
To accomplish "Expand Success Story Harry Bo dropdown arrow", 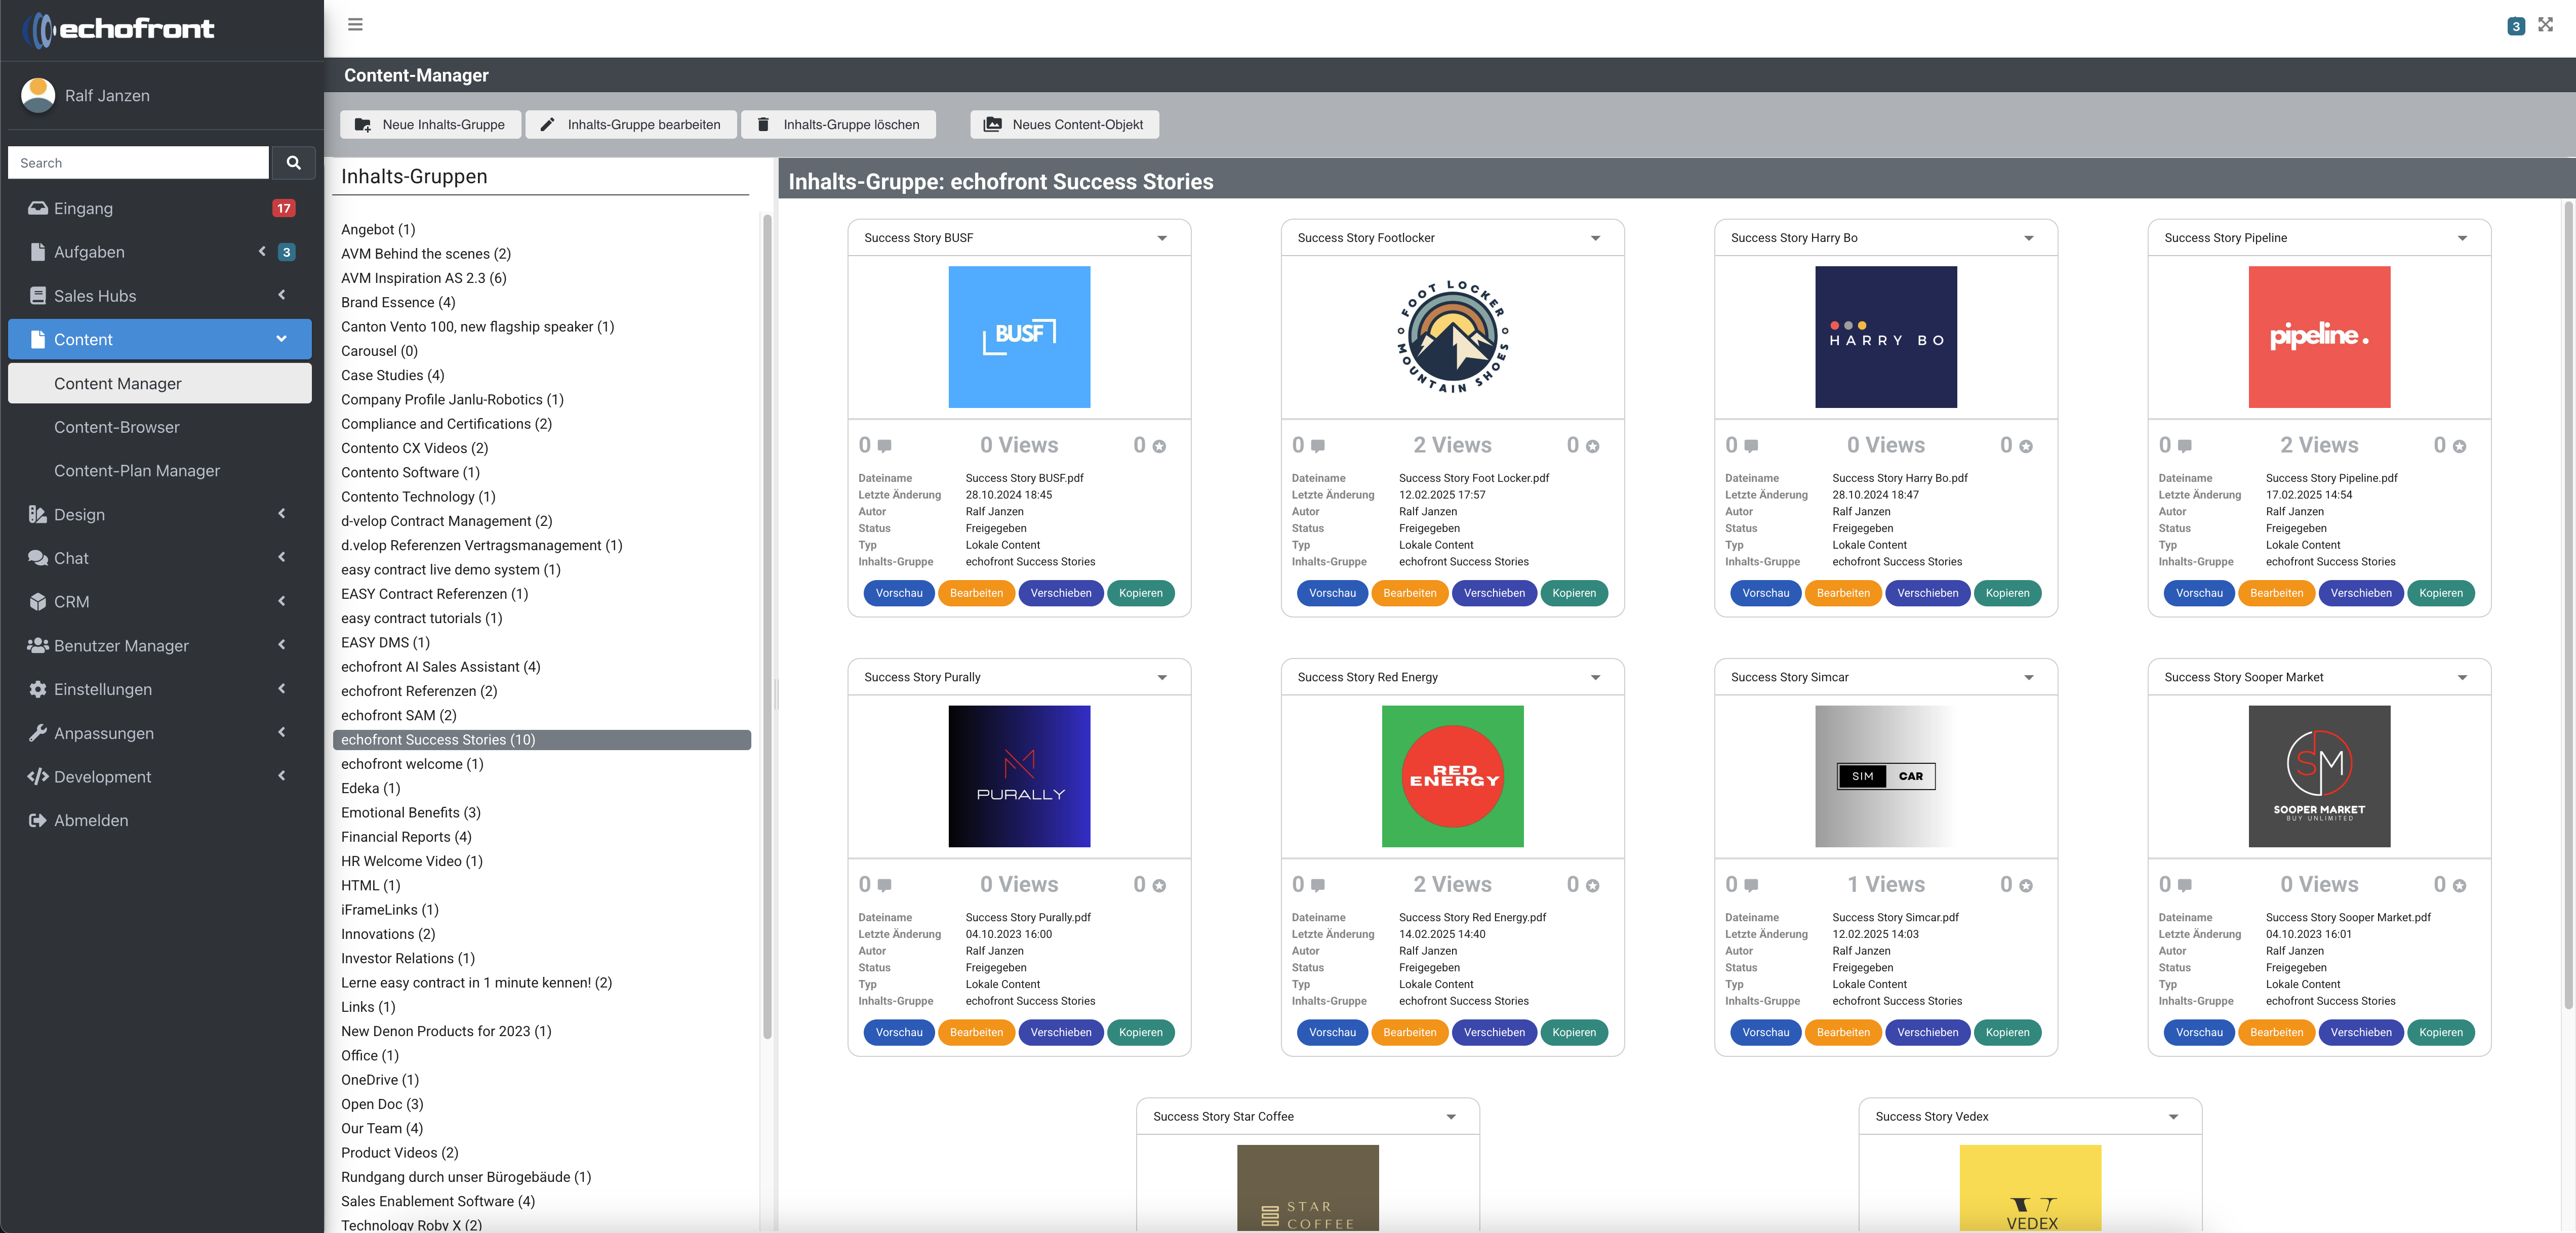I will coord(2029,238).
